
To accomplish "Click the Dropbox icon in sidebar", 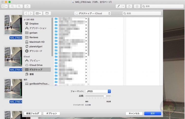I will coord(27,24).
